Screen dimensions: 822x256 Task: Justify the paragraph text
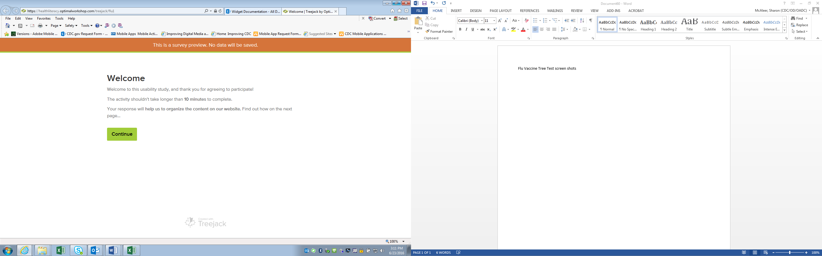(554, 30)
